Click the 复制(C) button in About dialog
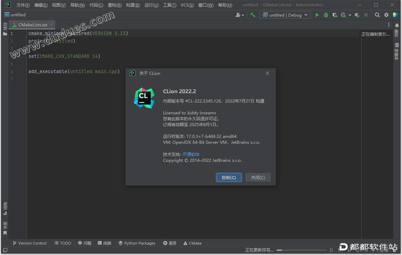Image resolution: width=402 pixels, height=255 pixels. tap(228, 178)
